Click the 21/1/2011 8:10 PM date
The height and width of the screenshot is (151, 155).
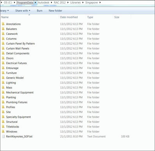pyautogui.click(x=71, y=137)
